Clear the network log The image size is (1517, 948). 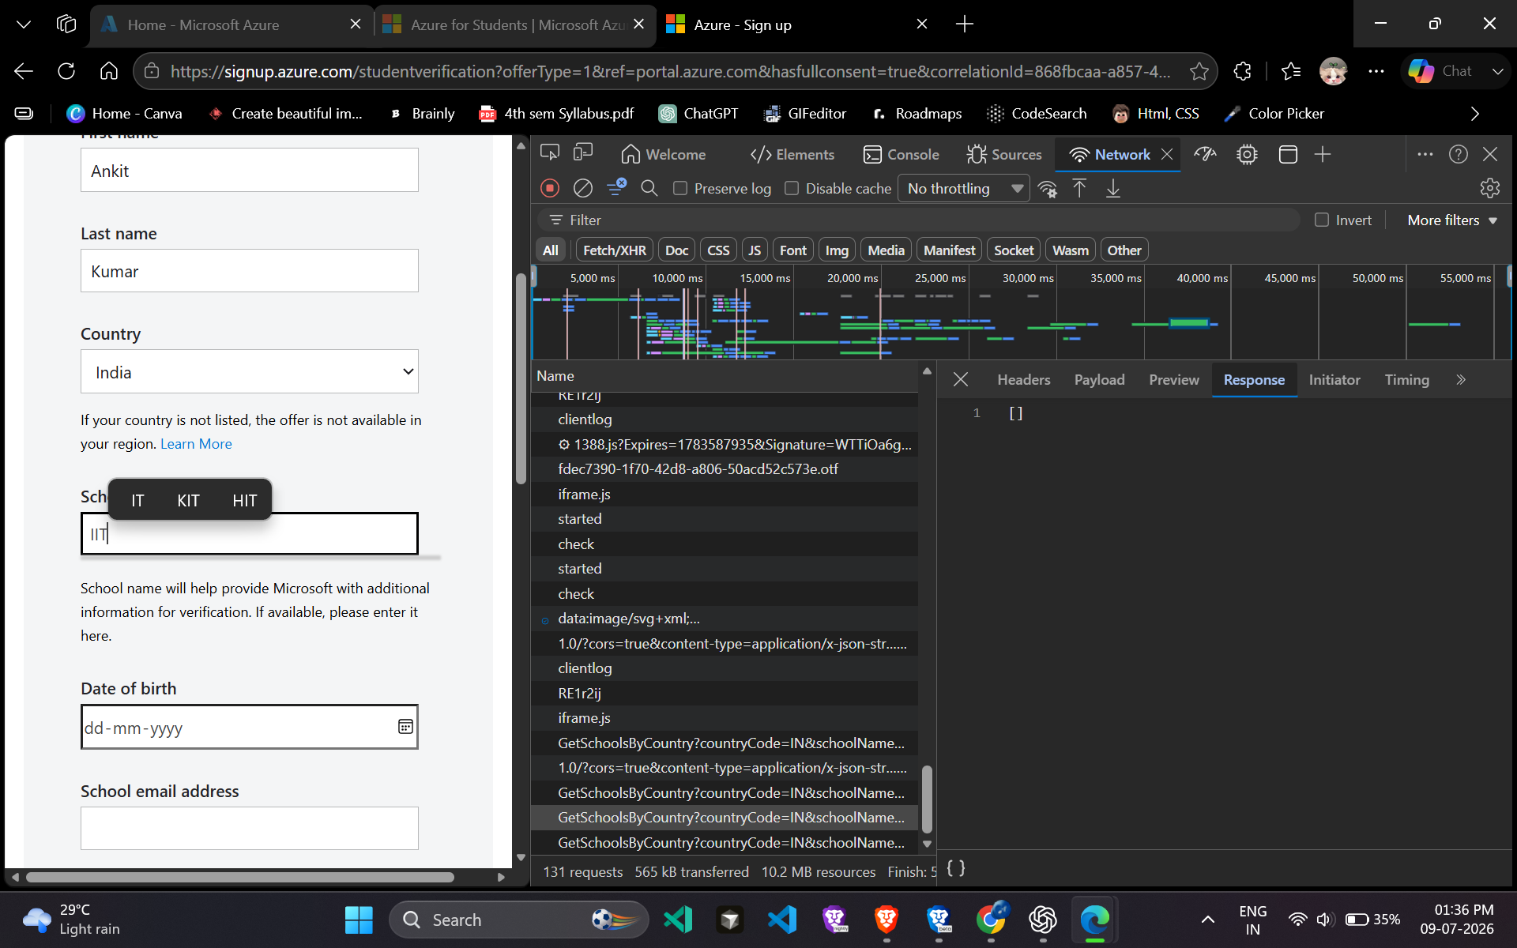tap(583, 188)
